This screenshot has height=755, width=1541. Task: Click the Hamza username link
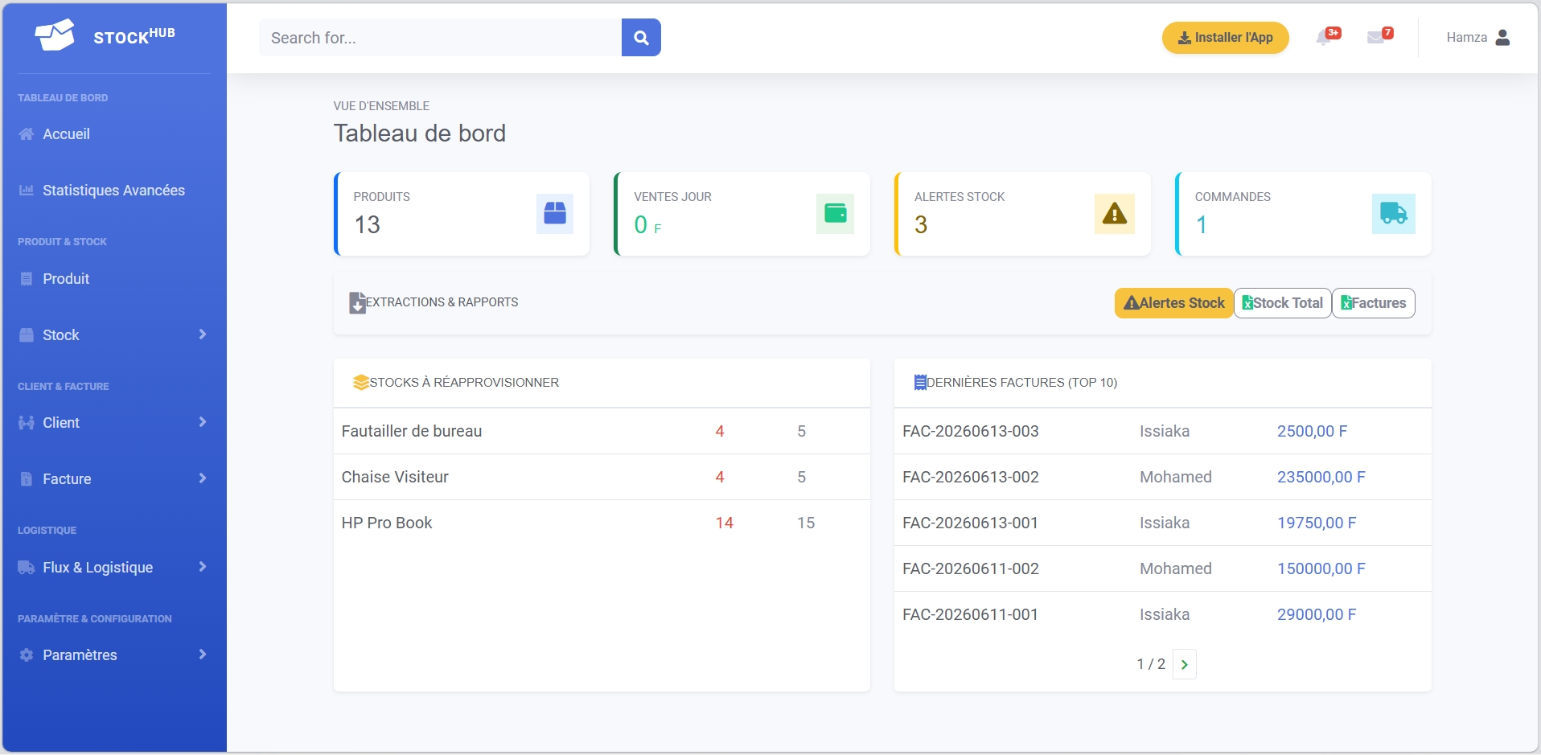(1466, 38)
